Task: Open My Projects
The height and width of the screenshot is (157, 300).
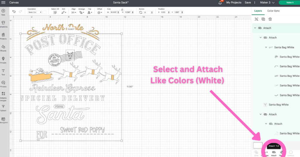Action: tap(234, 2)
